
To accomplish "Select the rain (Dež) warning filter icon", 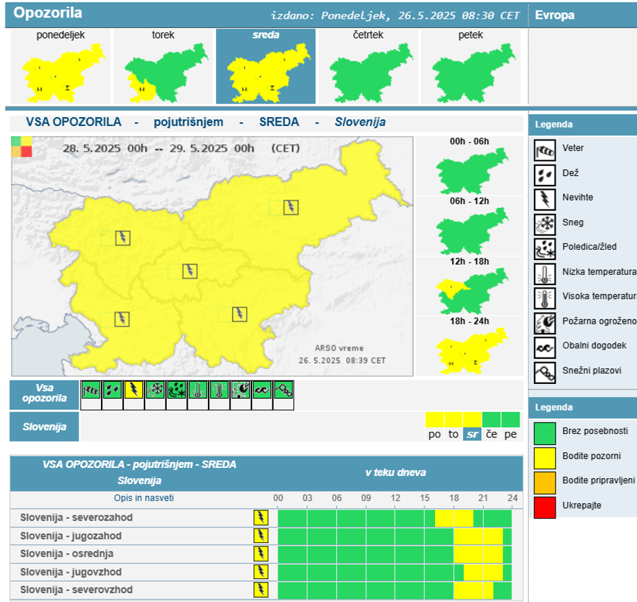I will click(x=112, y=390).
